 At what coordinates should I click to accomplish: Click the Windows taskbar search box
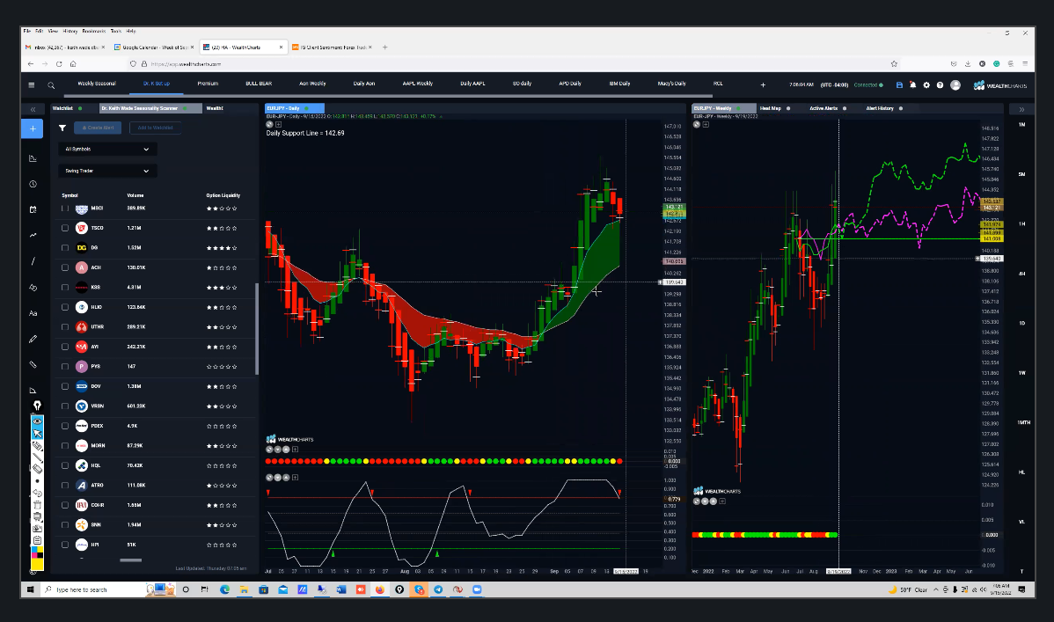click(94, 589)
